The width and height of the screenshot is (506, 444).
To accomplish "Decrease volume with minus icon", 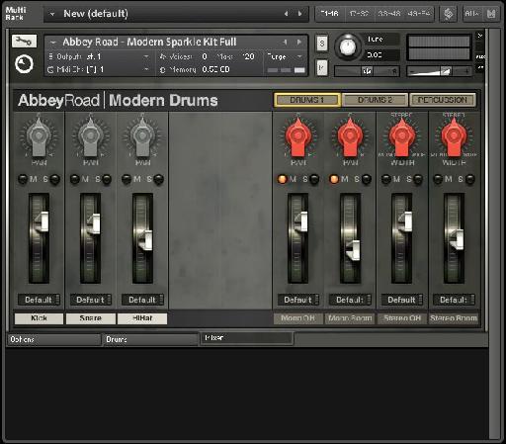I will (x=412, y=71).
